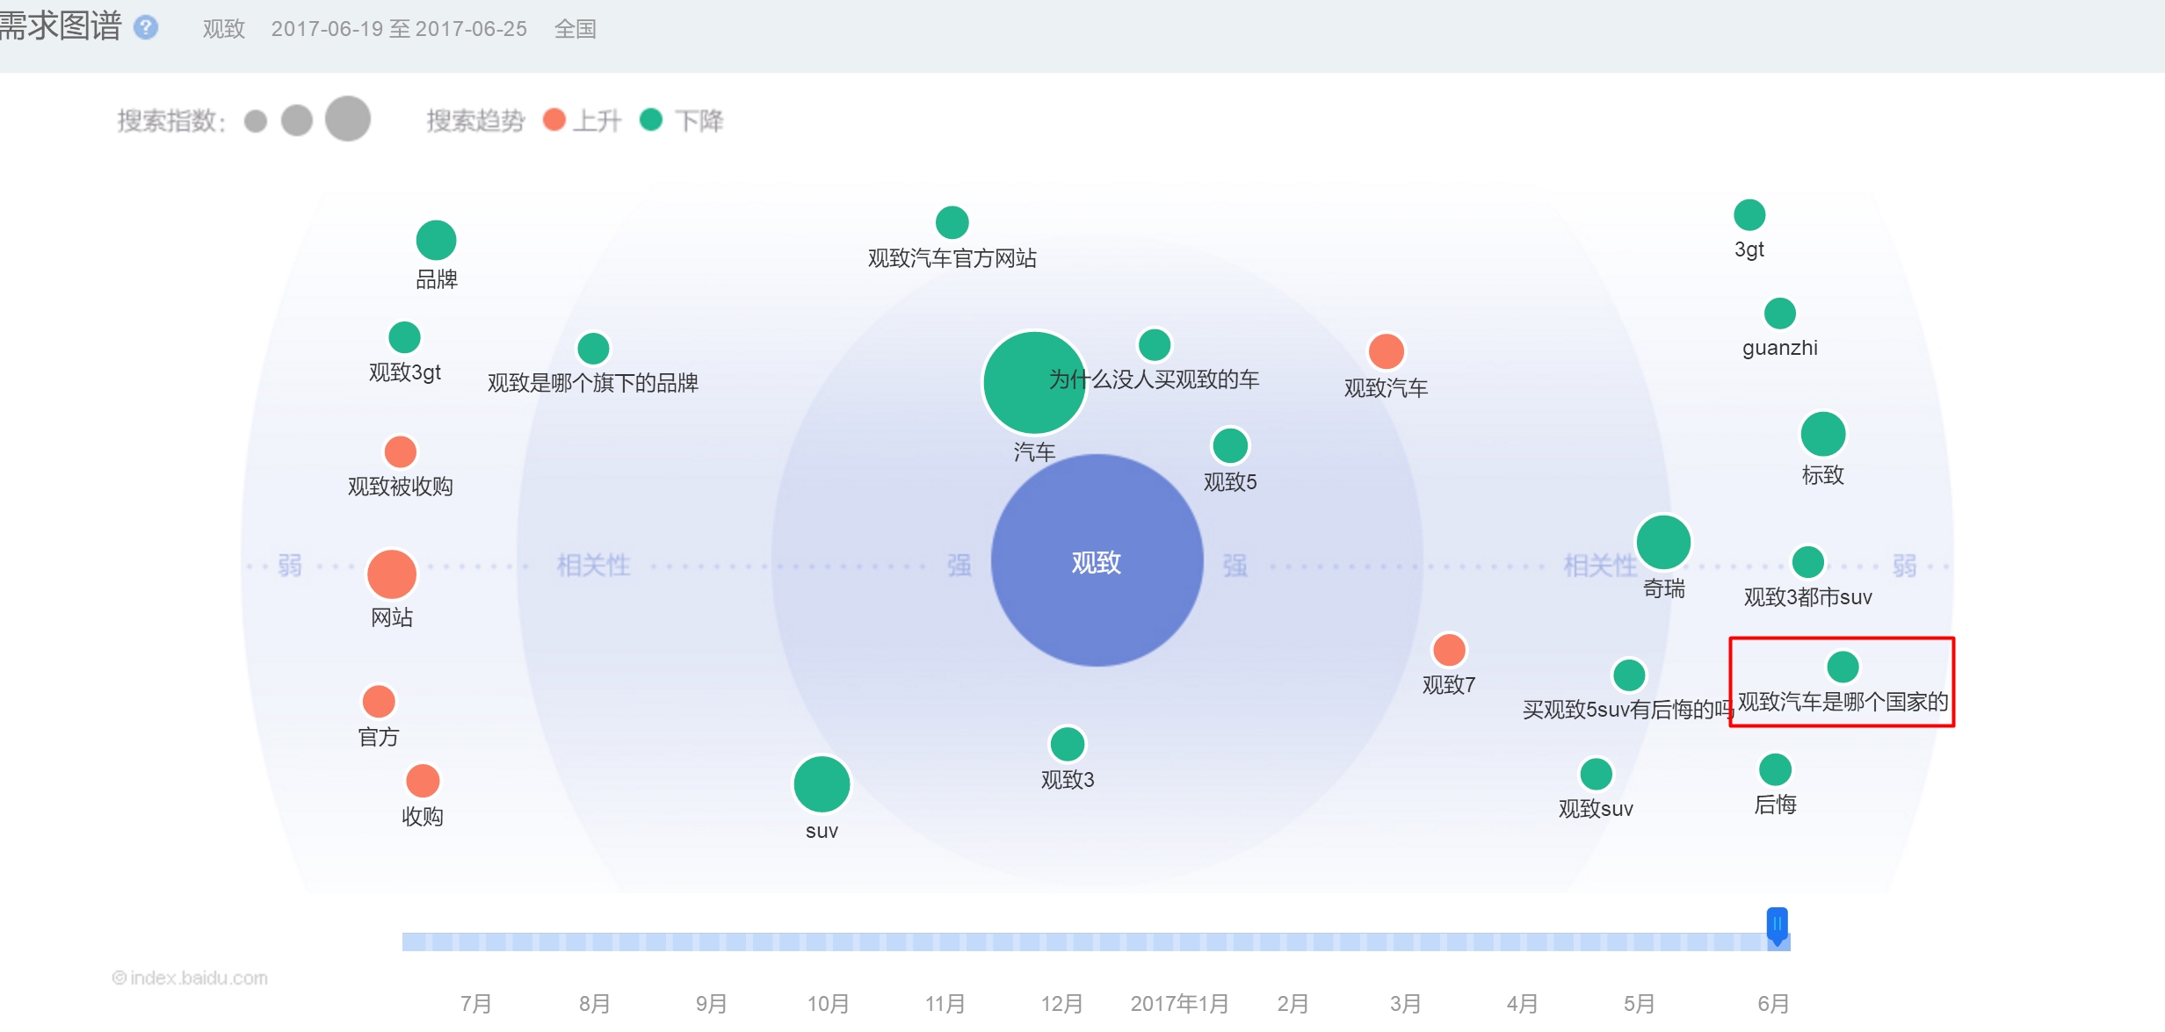The width and height of the screenshot is (2165, 1032).
Task: Click the orange 收购 bubble
Action: click(423, 781)
